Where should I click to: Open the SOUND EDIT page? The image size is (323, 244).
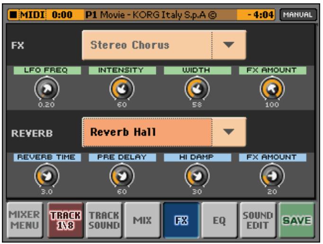coord(258,220)
